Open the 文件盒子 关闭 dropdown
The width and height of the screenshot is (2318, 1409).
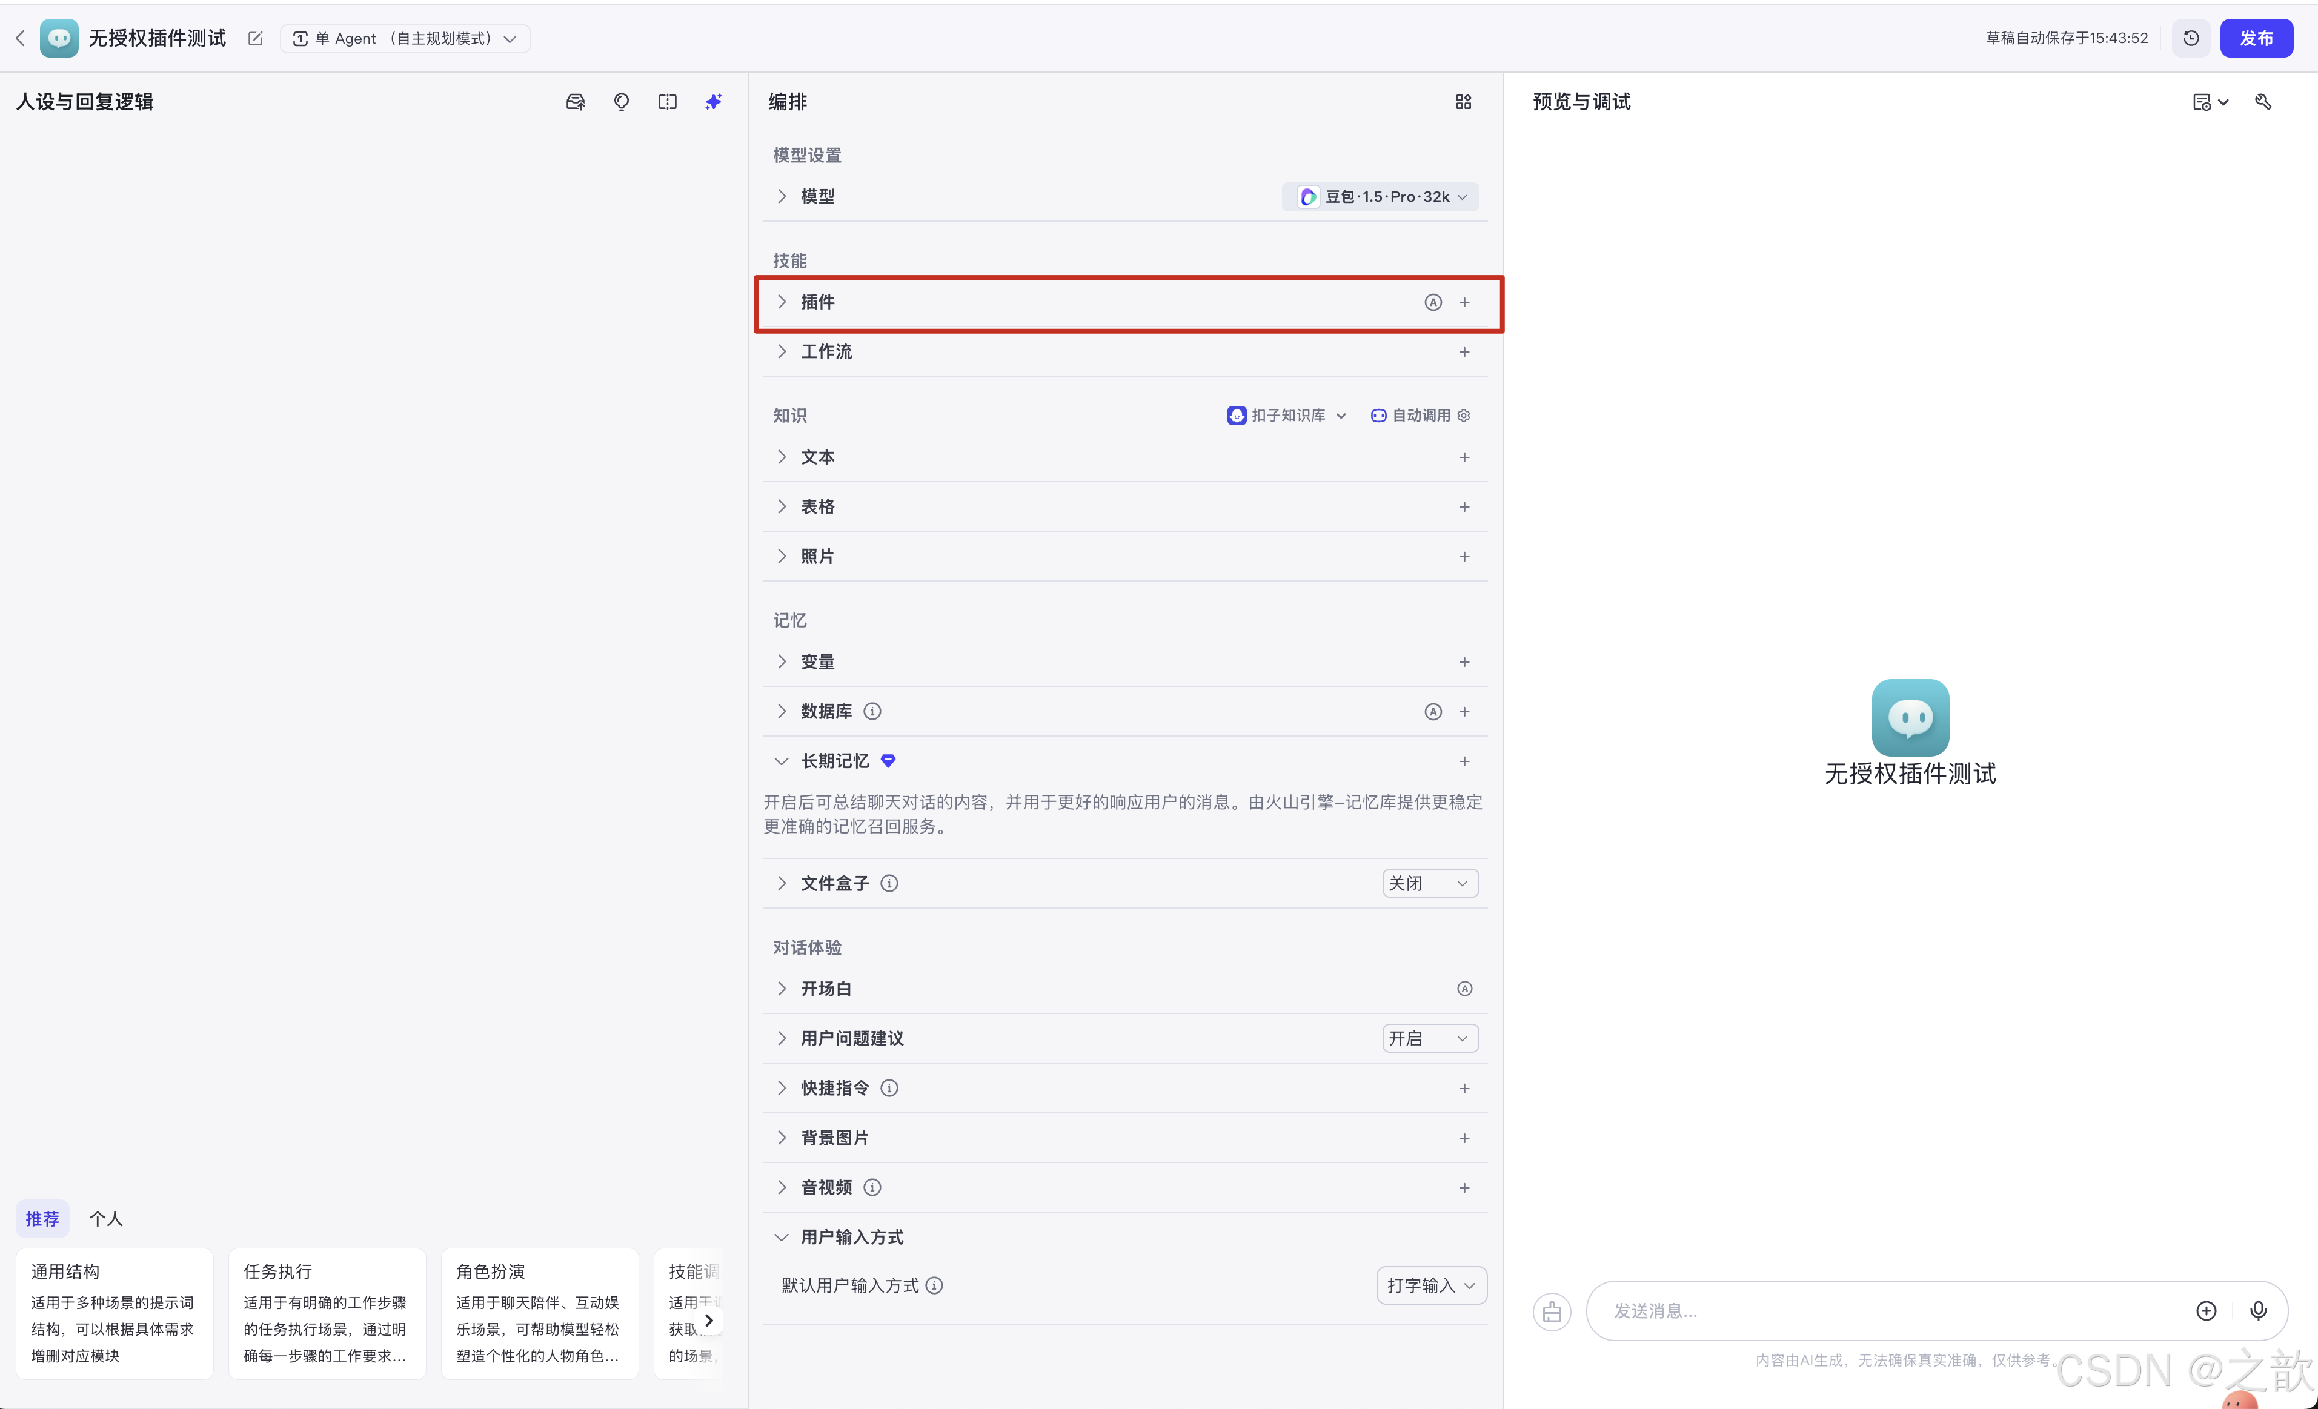(x=1429, y=883)
